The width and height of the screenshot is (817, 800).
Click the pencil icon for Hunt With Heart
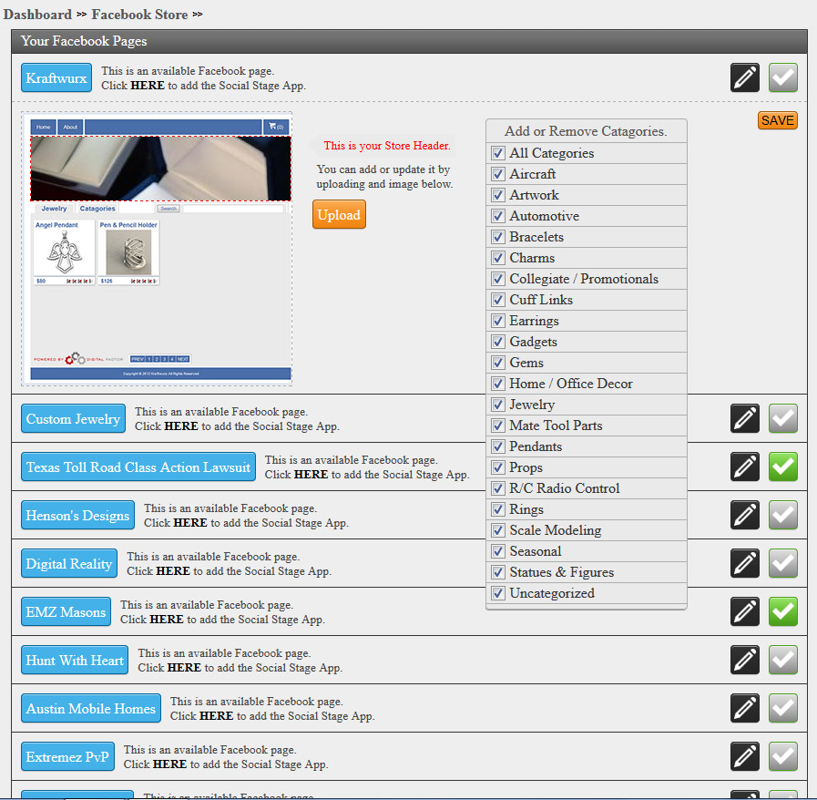745,660
